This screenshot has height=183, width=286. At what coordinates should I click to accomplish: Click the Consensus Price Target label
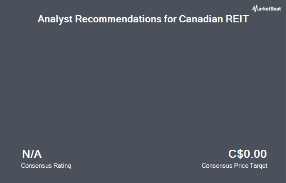pos(235,166)
